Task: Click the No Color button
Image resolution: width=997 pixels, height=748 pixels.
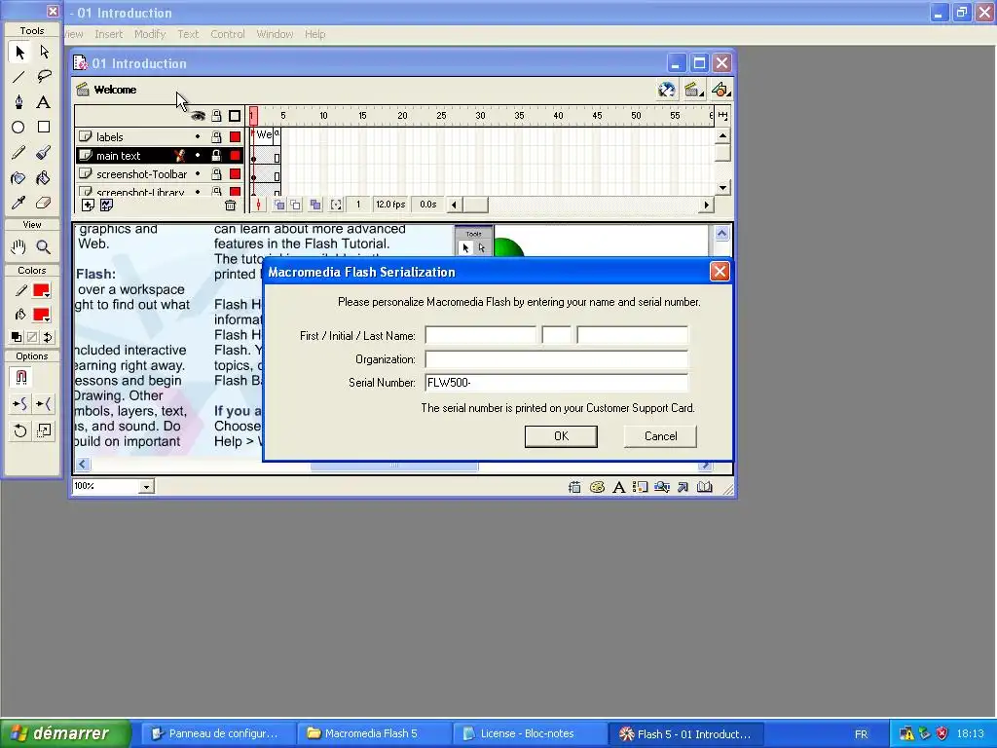Action: (x=32, y=337)
